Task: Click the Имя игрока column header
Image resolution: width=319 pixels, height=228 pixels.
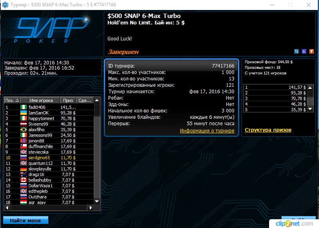Action: click(x=44, y=100)
